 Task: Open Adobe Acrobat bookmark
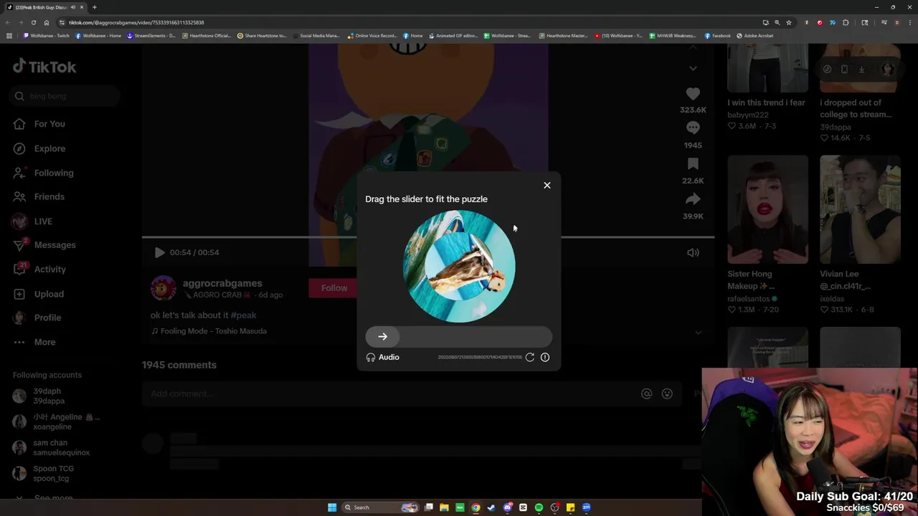[x=755, y=35]
